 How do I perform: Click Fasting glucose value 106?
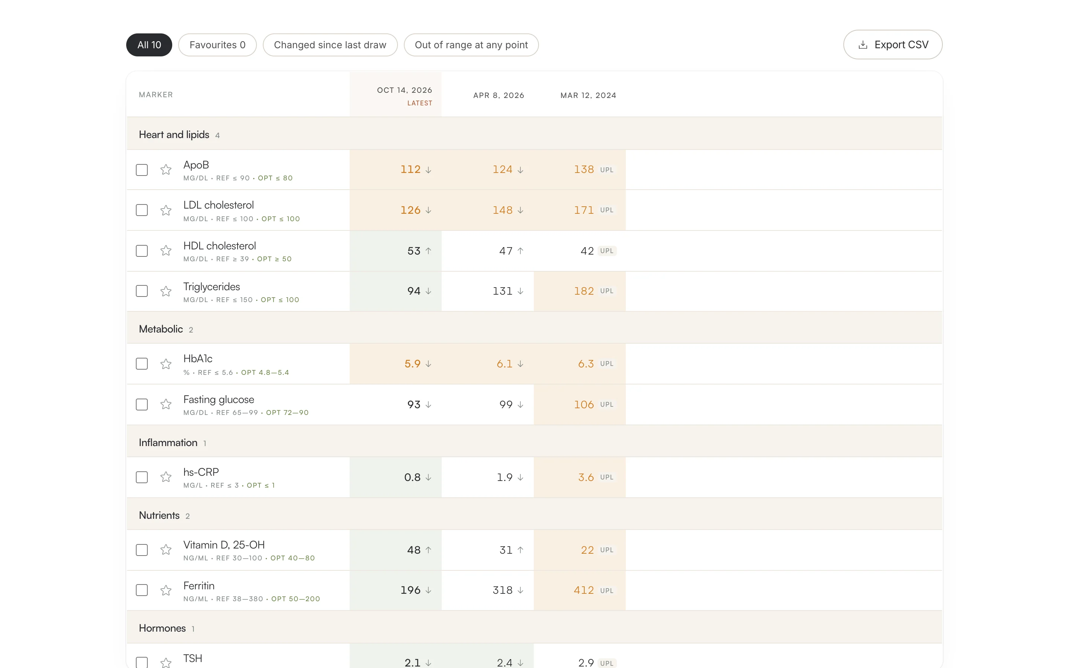(583, 405)
